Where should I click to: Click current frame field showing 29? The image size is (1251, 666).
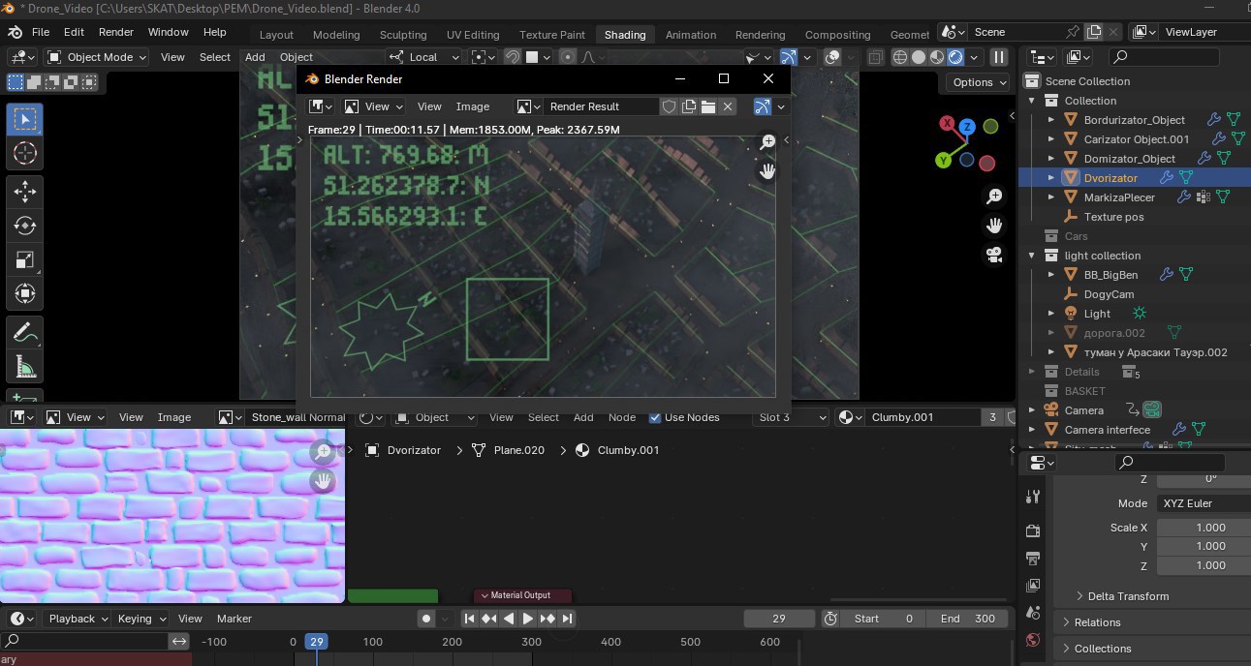[779, 619]
